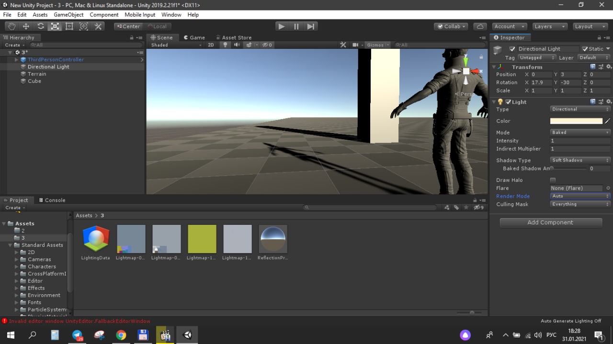Open the Account dropdown button
Image resolution: width=613 pixels, height=344 pixels.
tap(509, 26)
